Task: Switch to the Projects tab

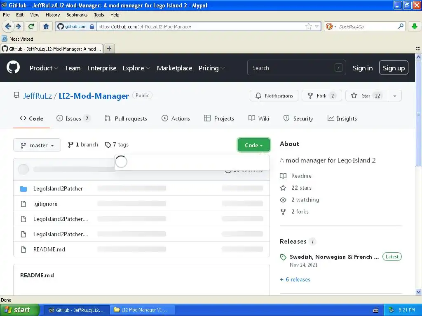Action: (x=219, y=118)
